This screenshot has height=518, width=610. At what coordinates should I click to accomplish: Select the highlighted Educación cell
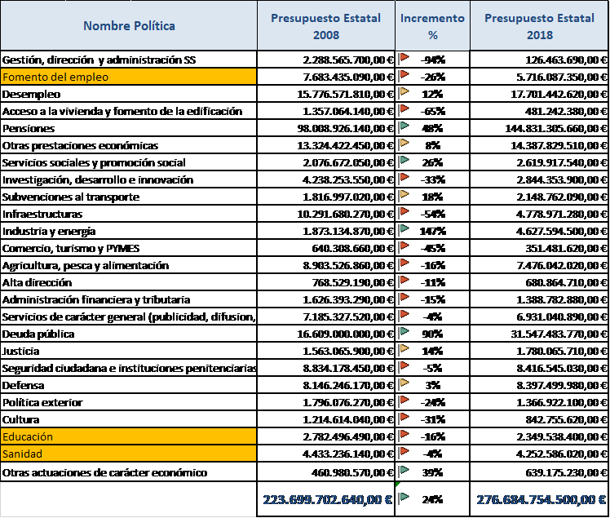pyautogui.click(x=129, y=436)
